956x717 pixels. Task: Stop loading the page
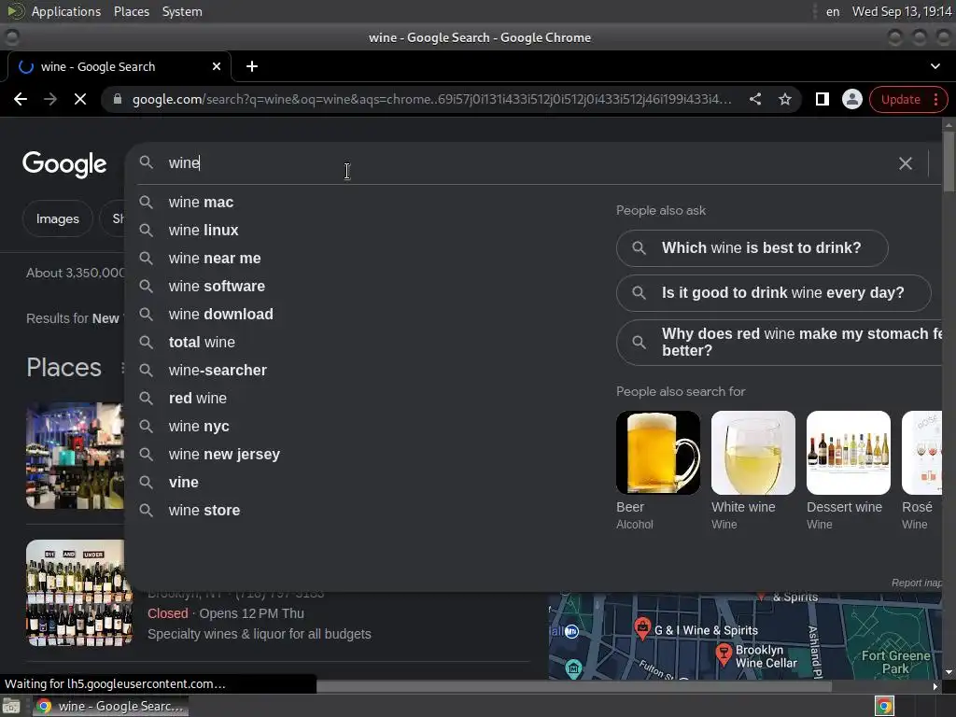[80, 99]
